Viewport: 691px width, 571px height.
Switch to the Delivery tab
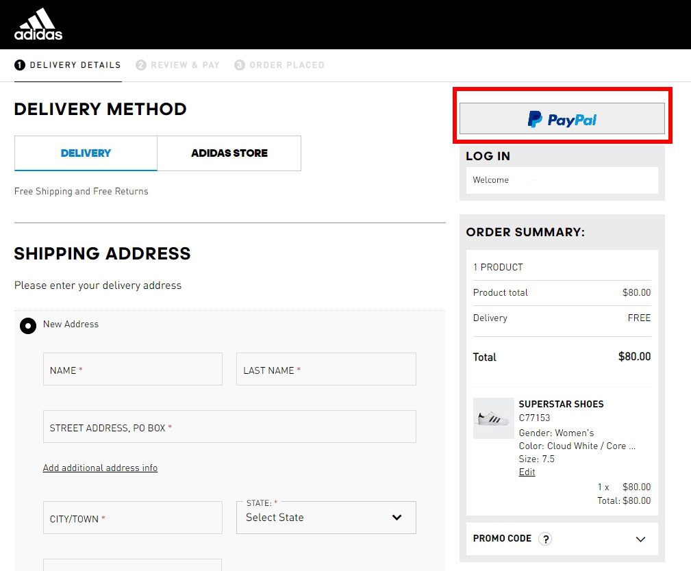[86, 153]
